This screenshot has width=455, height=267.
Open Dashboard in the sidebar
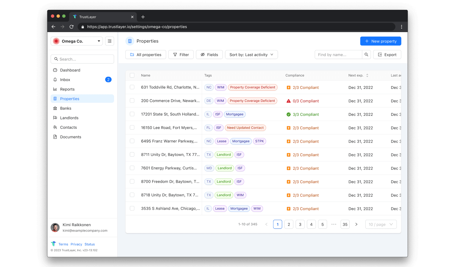82,70
